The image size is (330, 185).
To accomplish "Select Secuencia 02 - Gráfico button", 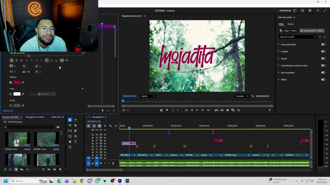I will point(312,31).
